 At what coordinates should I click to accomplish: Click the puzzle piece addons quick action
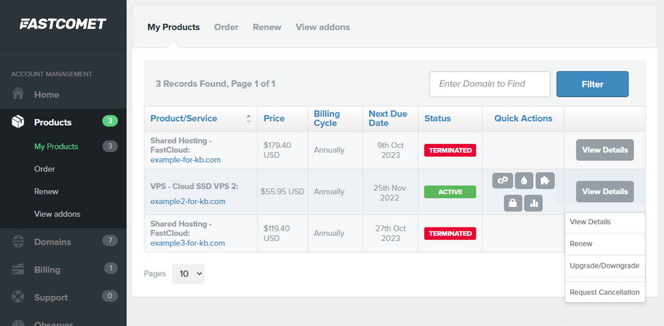point(545,181)
